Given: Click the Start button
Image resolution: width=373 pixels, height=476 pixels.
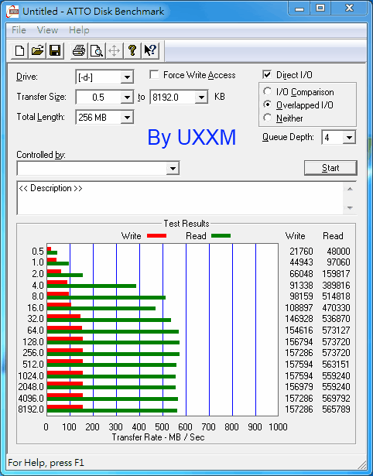Looking at the screenshot, I should [330, 168].
